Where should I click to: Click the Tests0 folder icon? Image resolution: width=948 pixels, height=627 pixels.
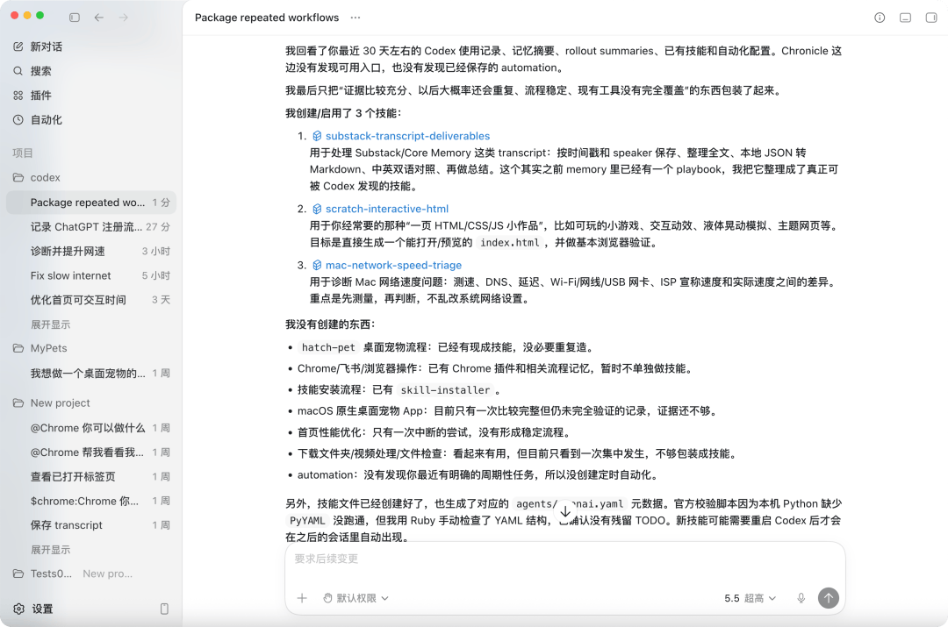(x=18, y=574)
